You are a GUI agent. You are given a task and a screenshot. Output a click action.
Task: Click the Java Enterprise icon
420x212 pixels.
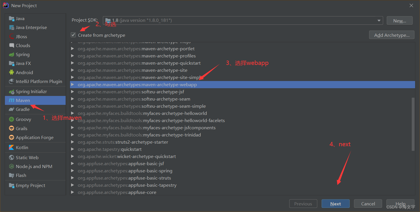click(12, 28)
